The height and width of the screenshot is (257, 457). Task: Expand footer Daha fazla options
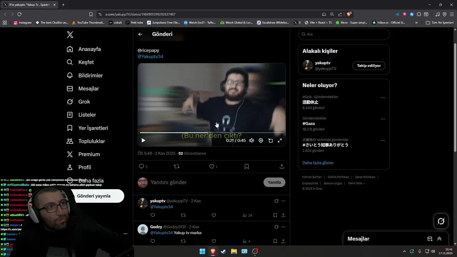point(356,183)
